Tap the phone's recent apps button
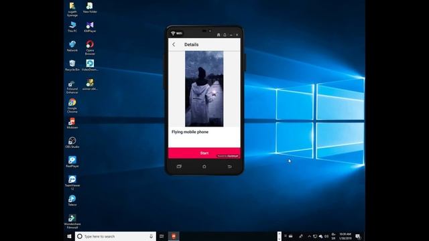 coord(179,167)
